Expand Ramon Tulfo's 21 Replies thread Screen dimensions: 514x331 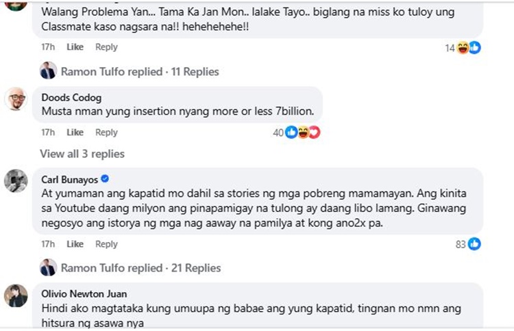[140, 267]
